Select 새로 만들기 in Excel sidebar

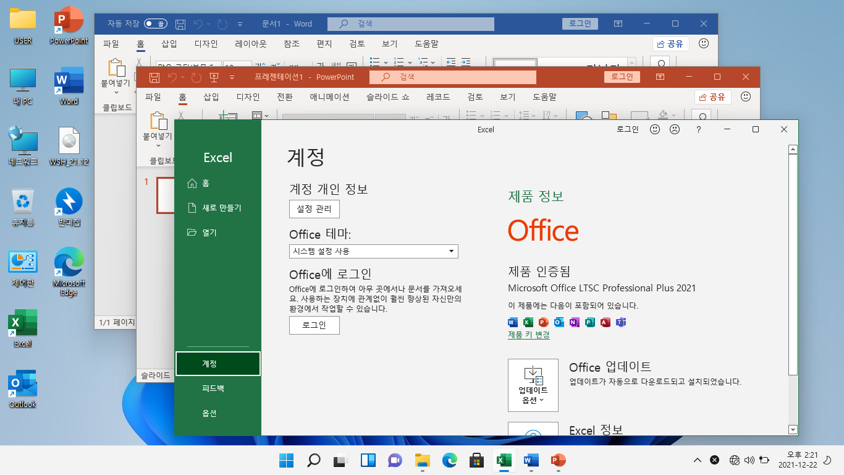217,208
